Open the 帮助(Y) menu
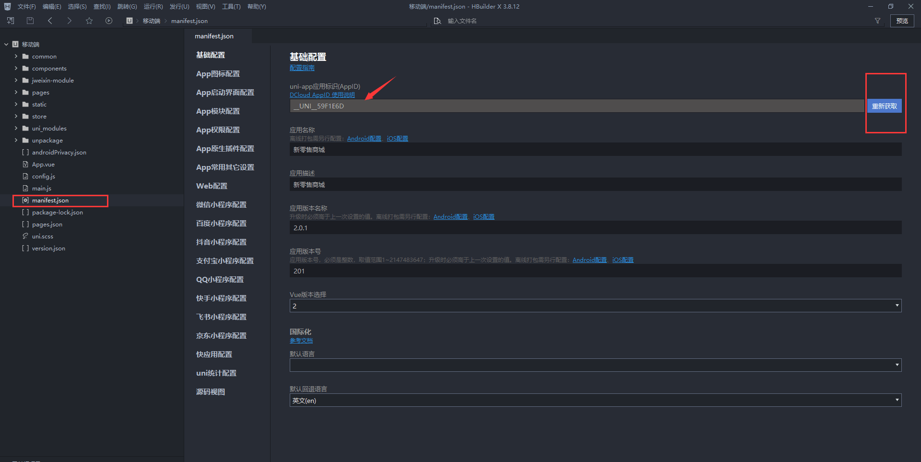 pos(257,7)
